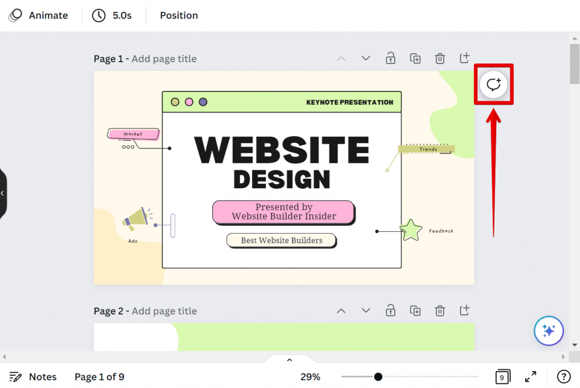
Task: Adjust the zoom level slider
Action: 378,377
